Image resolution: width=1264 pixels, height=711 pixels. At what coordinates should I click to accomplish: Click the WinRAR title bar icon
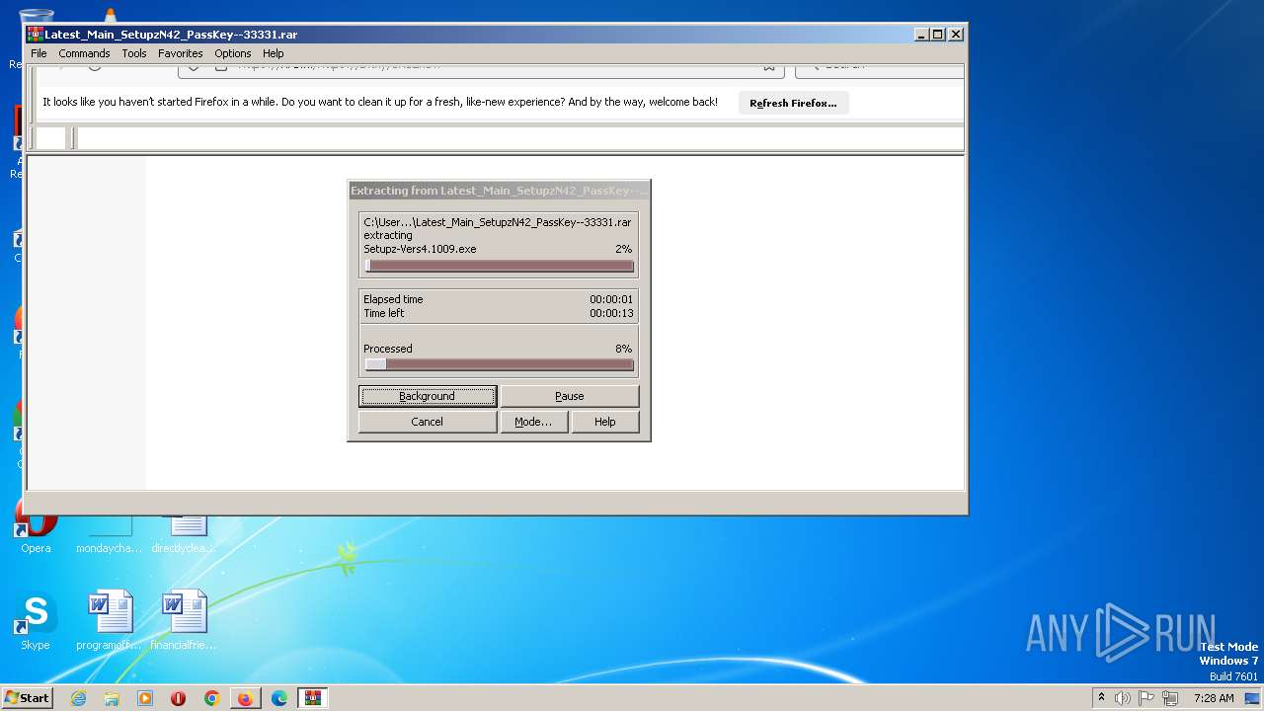[35, 34]
